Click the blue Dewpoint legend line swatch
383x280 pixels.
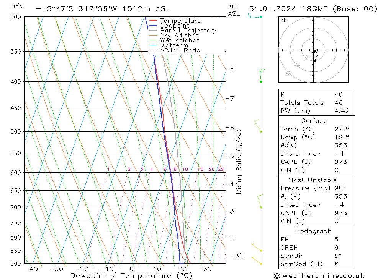153,25
